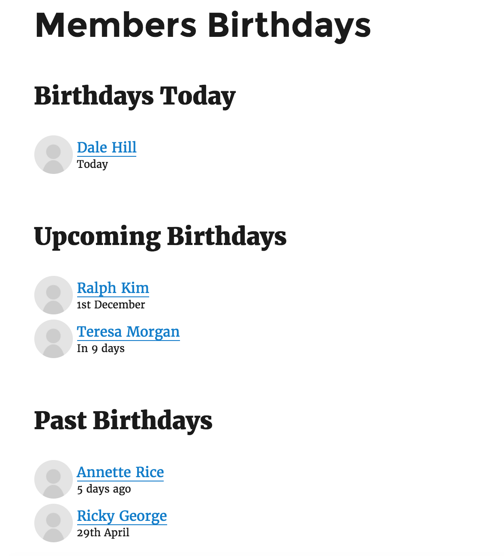Click the "5 days ago" text
The image size is (504, 556).
click(x=104, y=489)
